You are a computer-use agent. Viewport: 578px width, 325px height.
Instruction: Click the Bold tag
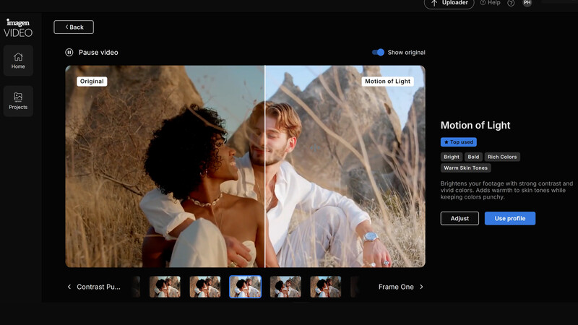point(473,157)
